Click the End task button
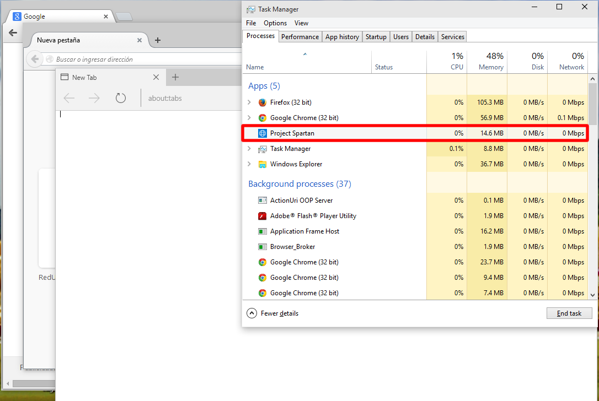 569,313
